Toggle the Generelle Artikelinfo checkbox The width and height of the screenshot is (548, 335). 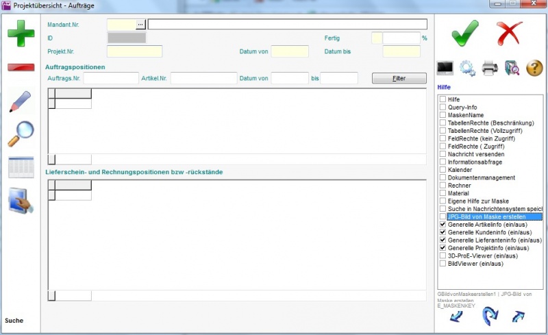443,224
